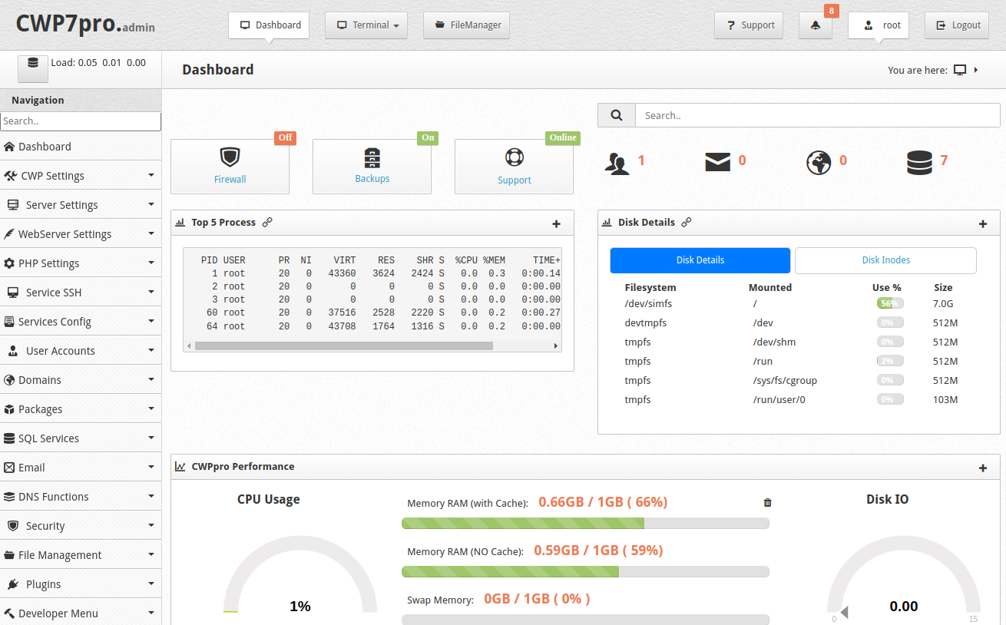Open Email navigation item
1006x625 pixels.
coord(81,468)
